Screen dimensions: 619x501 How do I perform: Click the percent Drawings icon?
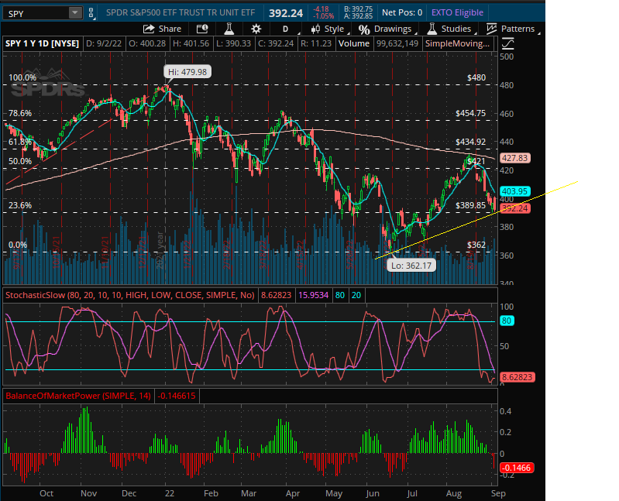[x=364, y=29]
